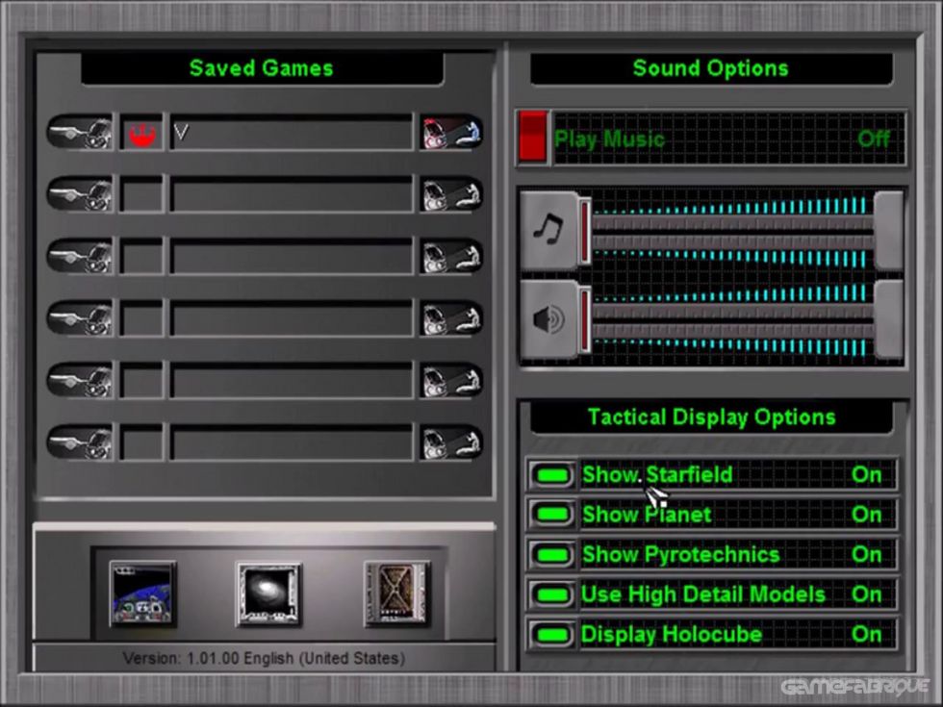943x707 pixels.
Task: Click the first saved game name field containing V
Action: 292,133
